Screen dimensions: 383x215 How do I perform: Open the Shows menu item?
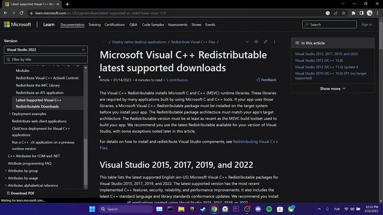(196, 24)
